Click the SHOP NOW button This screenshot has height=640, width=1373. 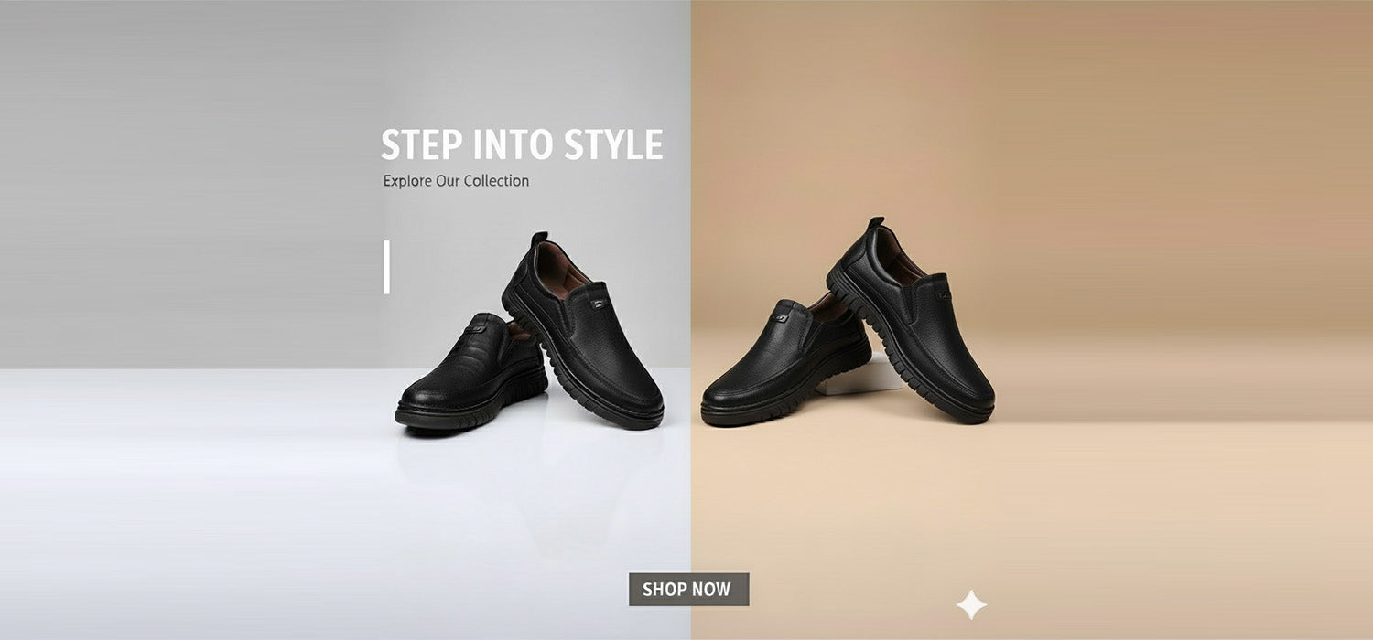[688, 590]
